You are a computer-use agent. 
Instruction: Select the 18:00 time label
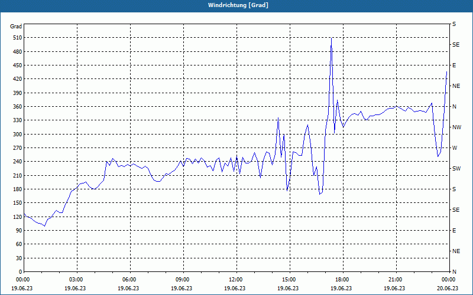pos(343,279)
